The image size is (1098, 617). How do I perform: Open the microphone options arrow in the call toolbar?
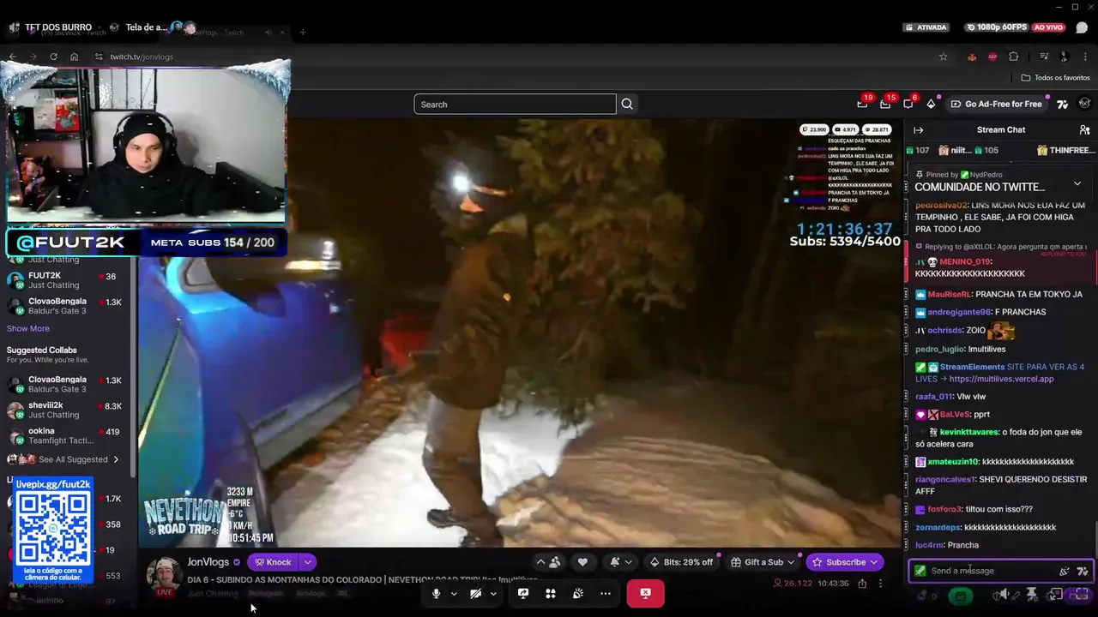tap(454, 593)
